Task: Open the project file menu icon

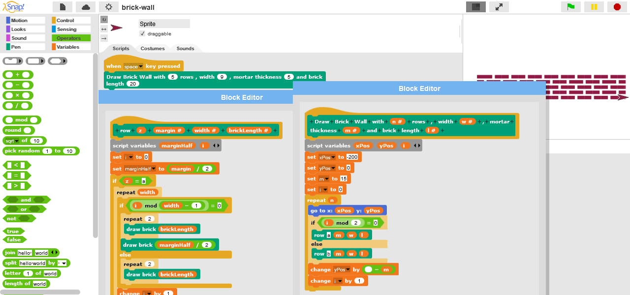Action: pyautogui.click(x=63, y=7)
